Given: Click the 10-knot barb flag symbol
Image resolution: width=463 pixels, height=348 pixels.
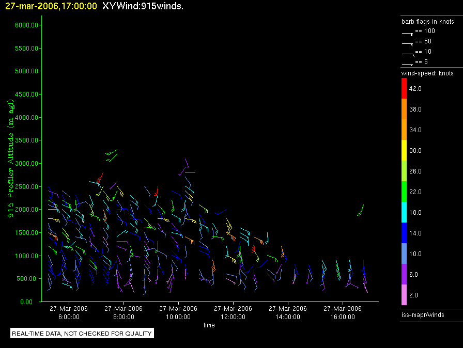Looking at the screenshot, I should point(407,54).
